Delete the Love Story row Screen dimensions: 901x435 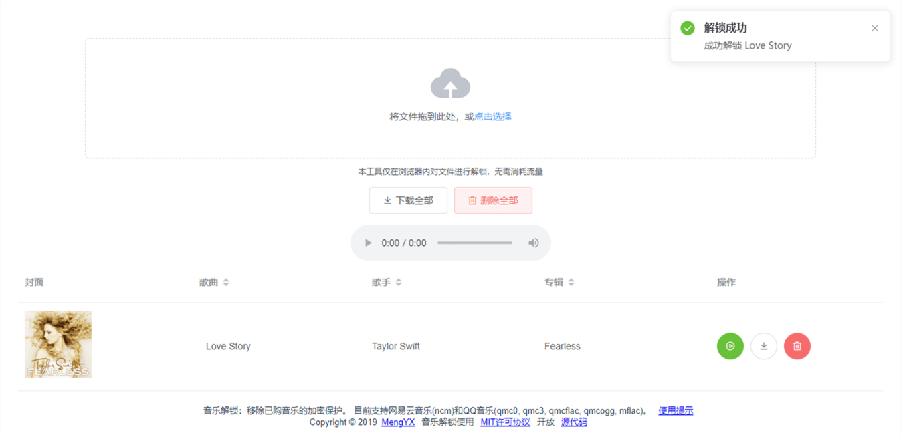tap(797, 346)
